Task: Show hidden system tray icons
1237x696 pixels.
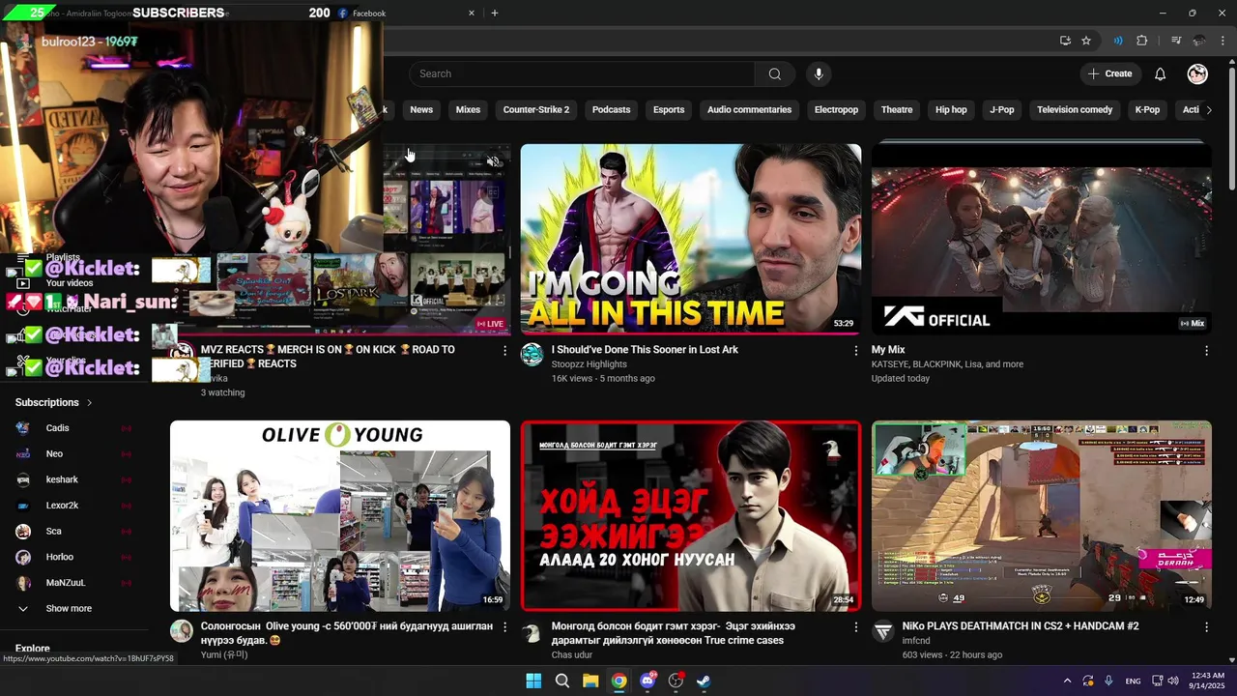Action: coord(1067,681)
